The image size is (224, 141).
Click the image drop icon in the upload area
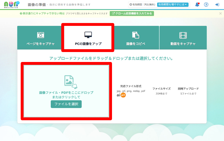click(x=71, y=82)
